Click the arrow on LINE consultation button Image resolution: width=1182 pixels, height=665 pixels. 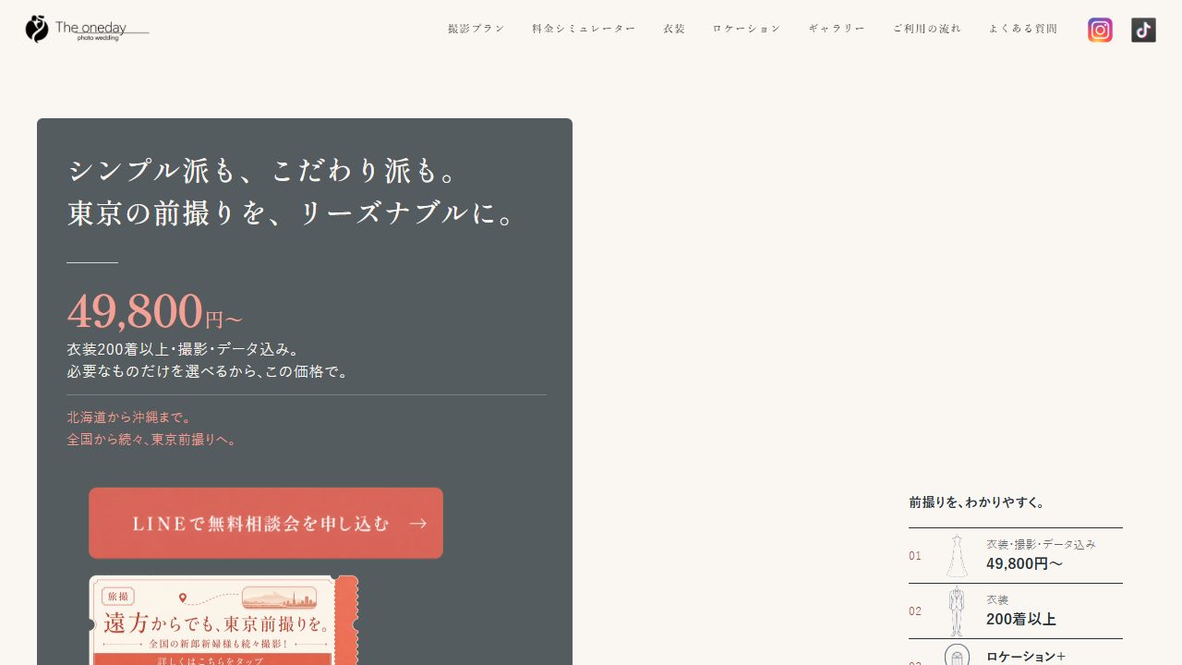click(418, 524)
